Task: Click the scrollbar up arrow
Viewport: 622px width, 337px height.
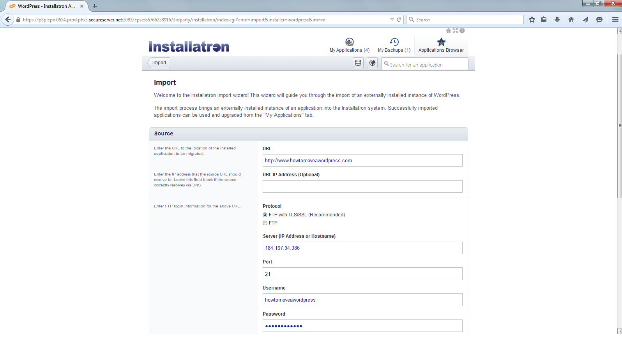Action: 620,31
